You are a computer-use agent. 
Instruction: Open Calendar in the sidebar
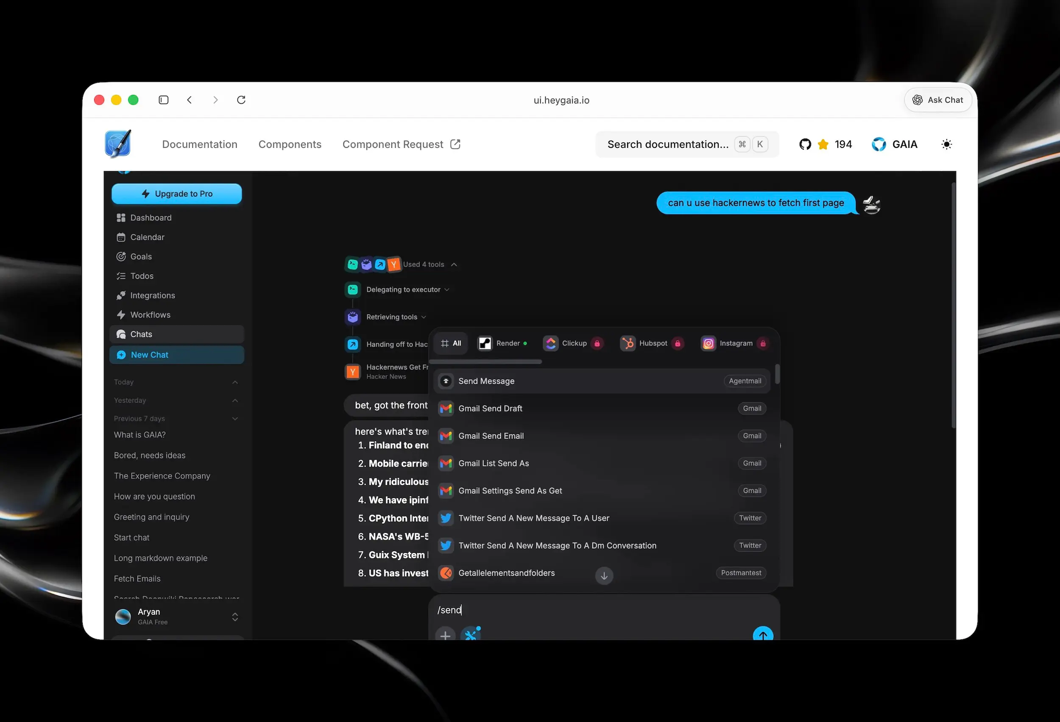tap(177, 237)
